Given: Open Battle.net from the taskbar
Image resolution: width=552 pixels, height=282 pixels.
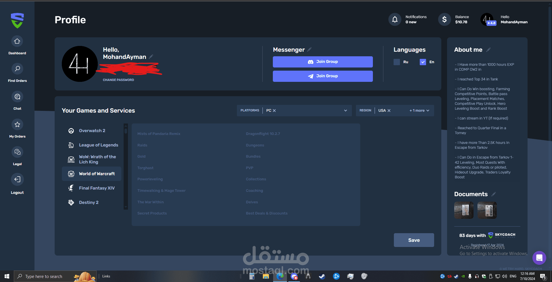Looking at the screenshot, I should pyautogui.click(x=336, y=276).
